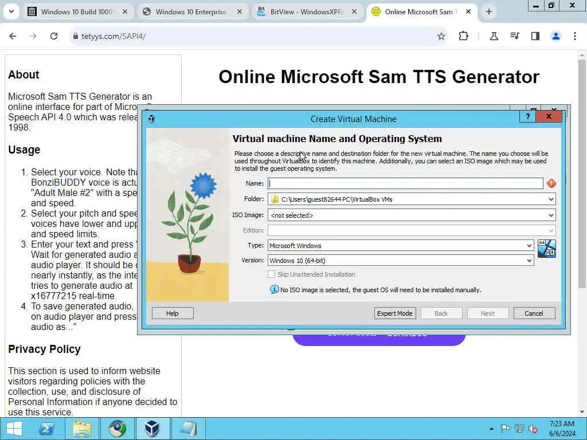Screen dimensions: 587x440
Task: Open the Chrome profile avatar
Action: [556, 36]
